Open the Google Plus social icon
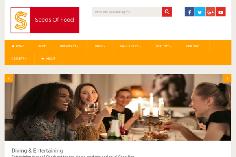This screenshot has height=157, width=236. (210, 12)
